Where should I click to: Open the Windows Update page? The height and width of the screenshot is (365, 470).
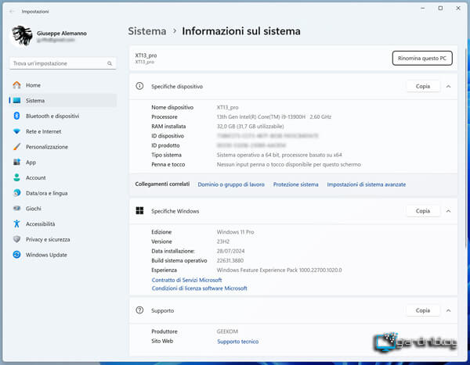pos(63,255)
